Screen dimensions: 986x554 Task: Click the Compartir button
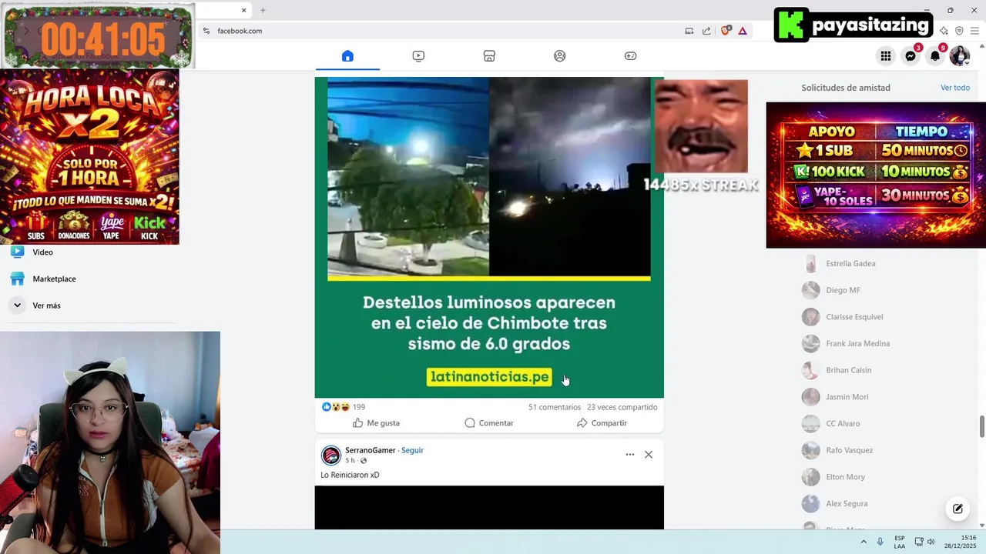[602, 423]
